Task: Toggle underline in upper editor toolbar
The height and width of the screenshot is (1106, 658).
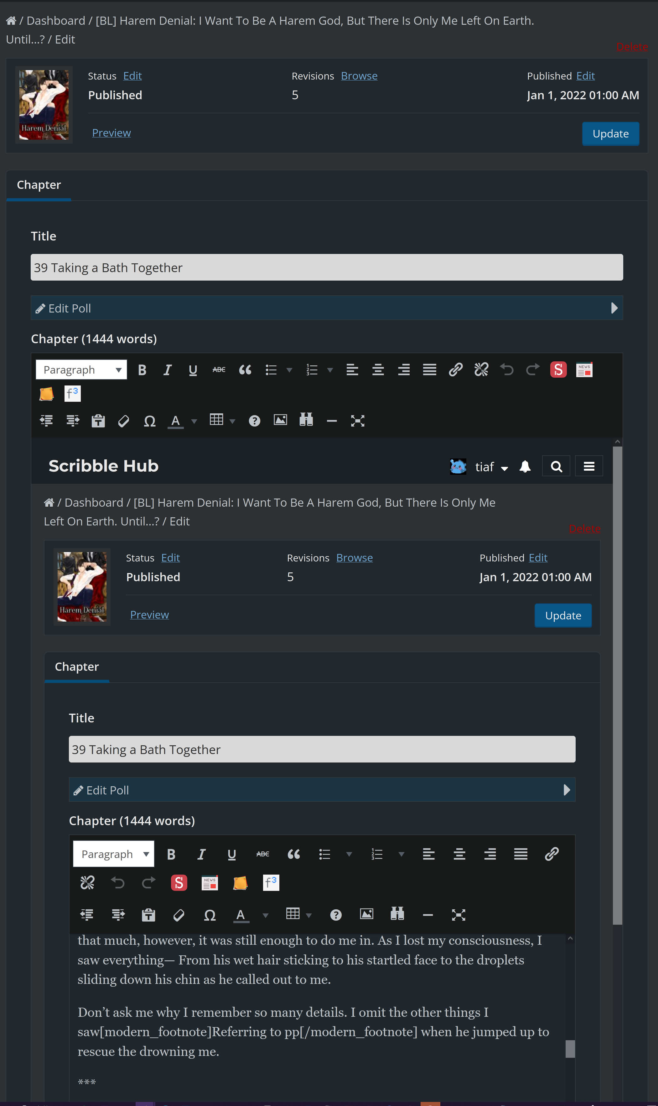Action: tap(192, 370)
